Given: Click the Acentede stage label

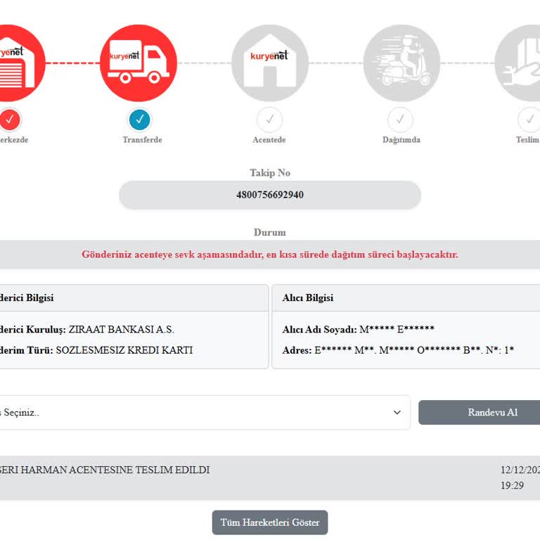Looking at the screenshot, I should point(269,140).
